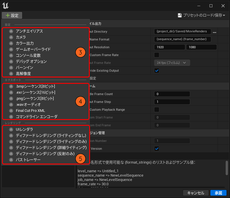Click the icon beside アンチエイリアス

pyautogui.click(x=11, y=31)
